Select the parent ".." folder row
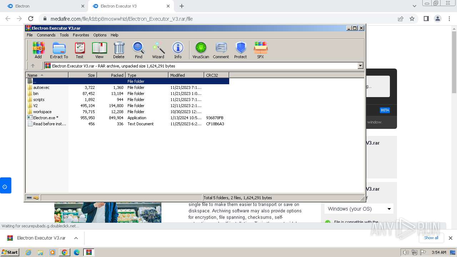457x257 pixels. [127, 81]
